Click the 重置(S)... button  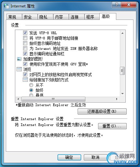(112, 126)
